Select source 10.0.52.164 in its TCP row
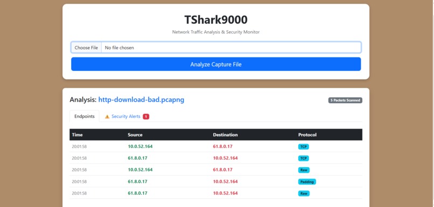This screenshot has height=207, width=434. 140,146
